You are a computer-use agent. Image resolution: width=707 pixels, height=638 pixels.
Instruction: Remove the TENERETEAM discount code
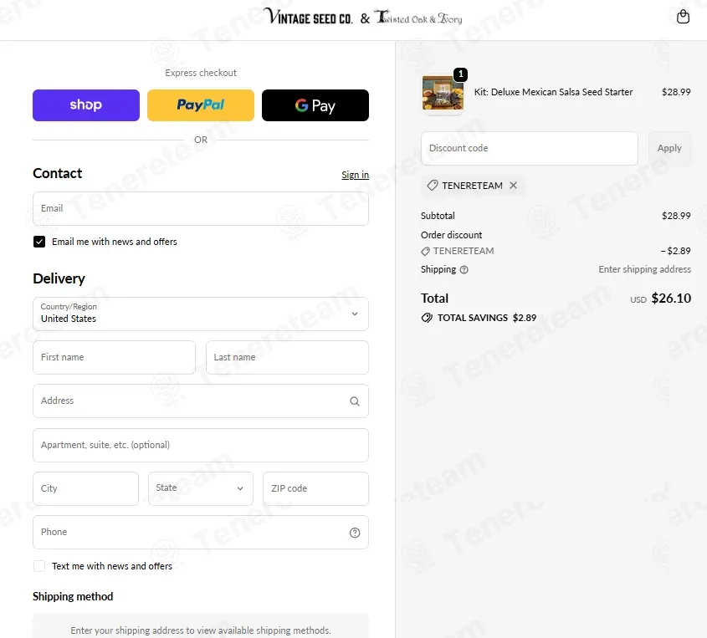click(513, 185)
